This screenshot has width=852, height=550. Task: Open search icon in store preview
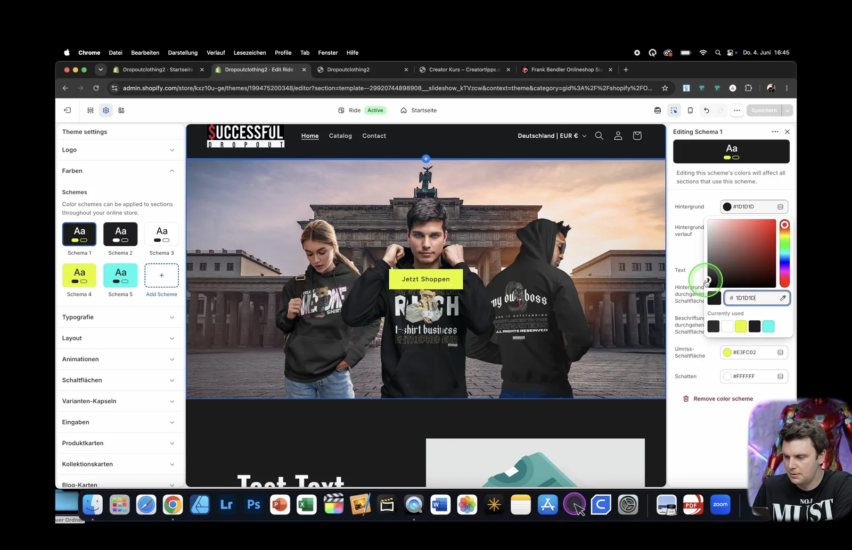(x=599, y=136)
